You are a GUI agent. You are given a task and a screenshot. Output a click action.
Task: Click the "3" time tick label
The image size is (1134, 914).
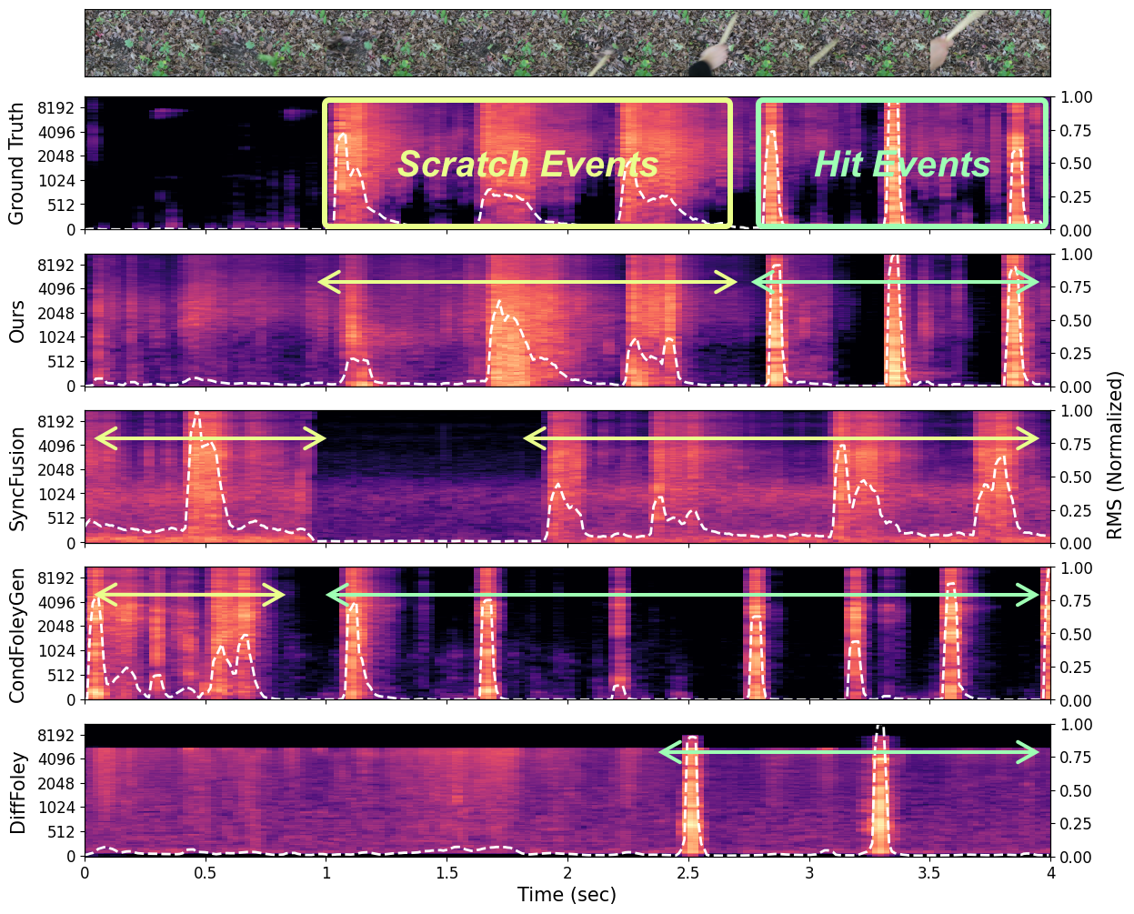point(809,872)
